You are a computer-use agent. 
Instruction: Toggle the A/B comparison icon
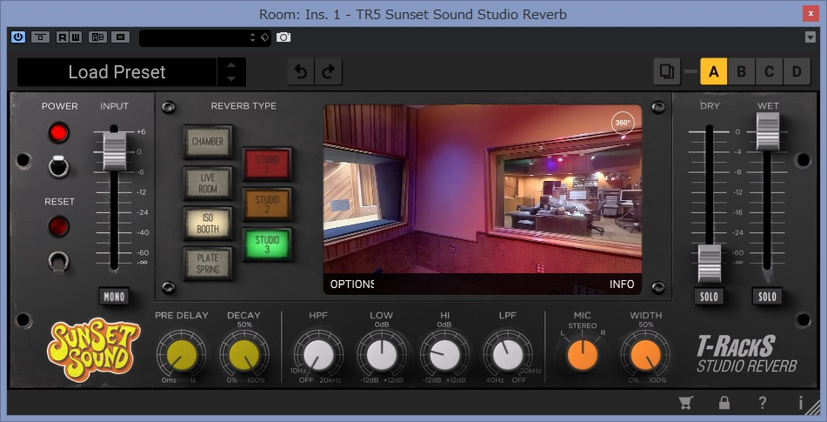tap(98, 37)
